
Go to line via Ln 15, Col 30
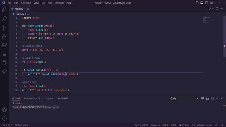[x=141, y=125]
